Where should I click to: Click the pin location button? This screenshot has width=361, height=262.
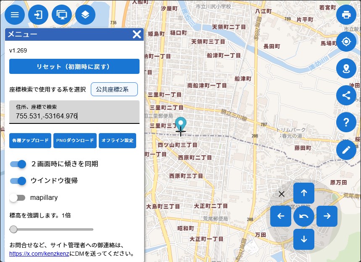[x=346, y=69]
